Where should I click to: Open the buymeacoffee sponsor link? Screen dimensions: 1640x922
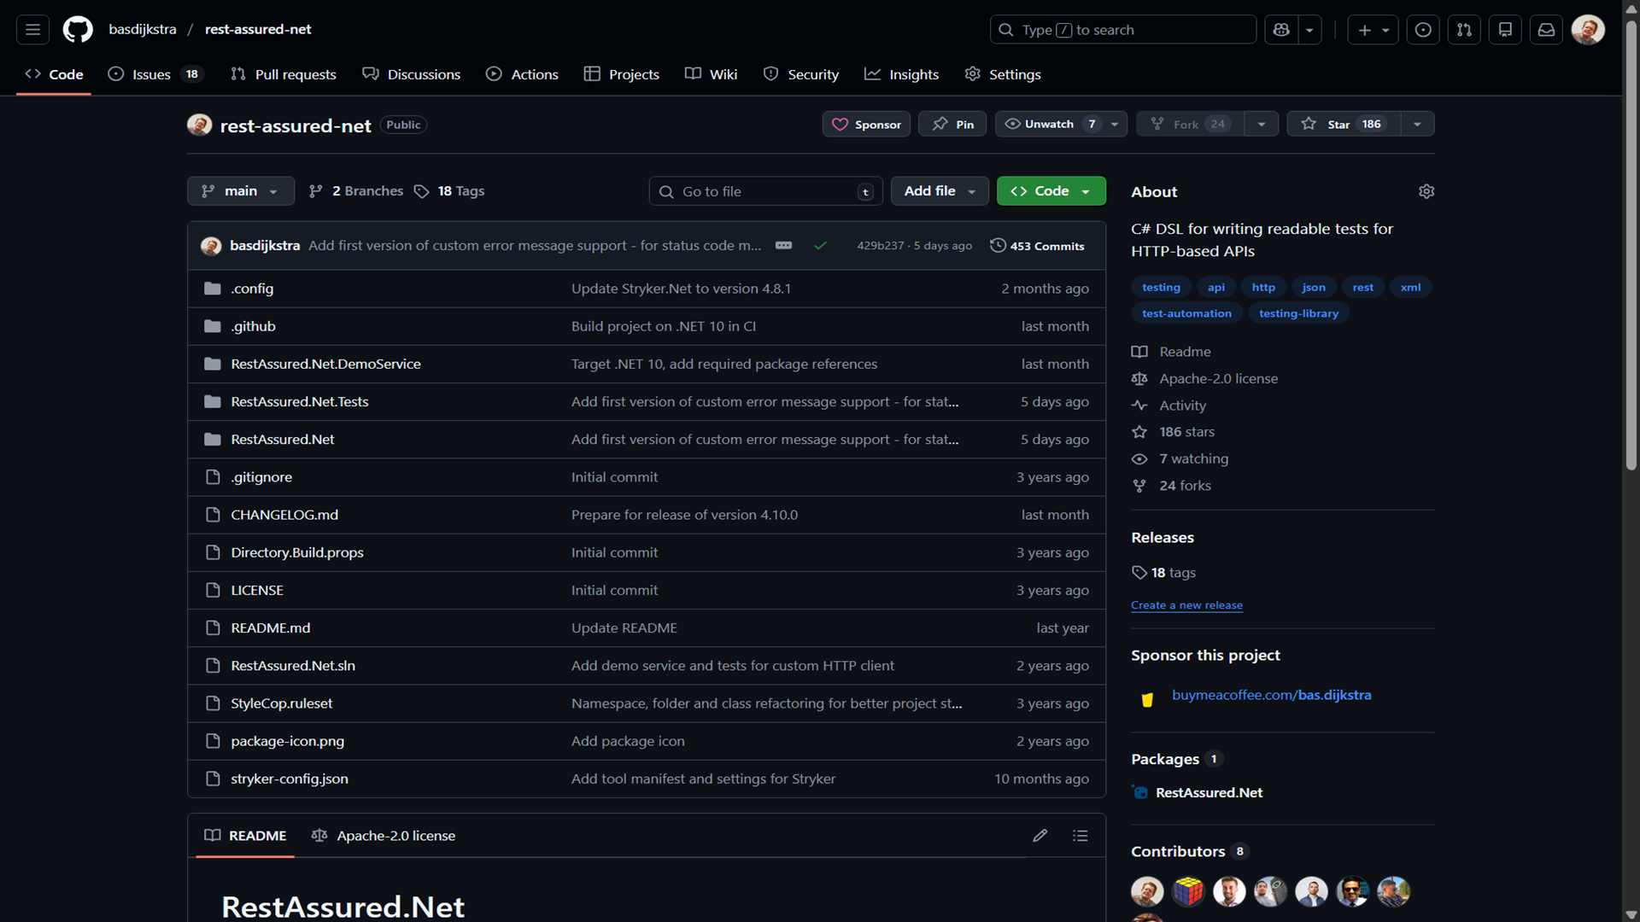tap(1271, 695)
